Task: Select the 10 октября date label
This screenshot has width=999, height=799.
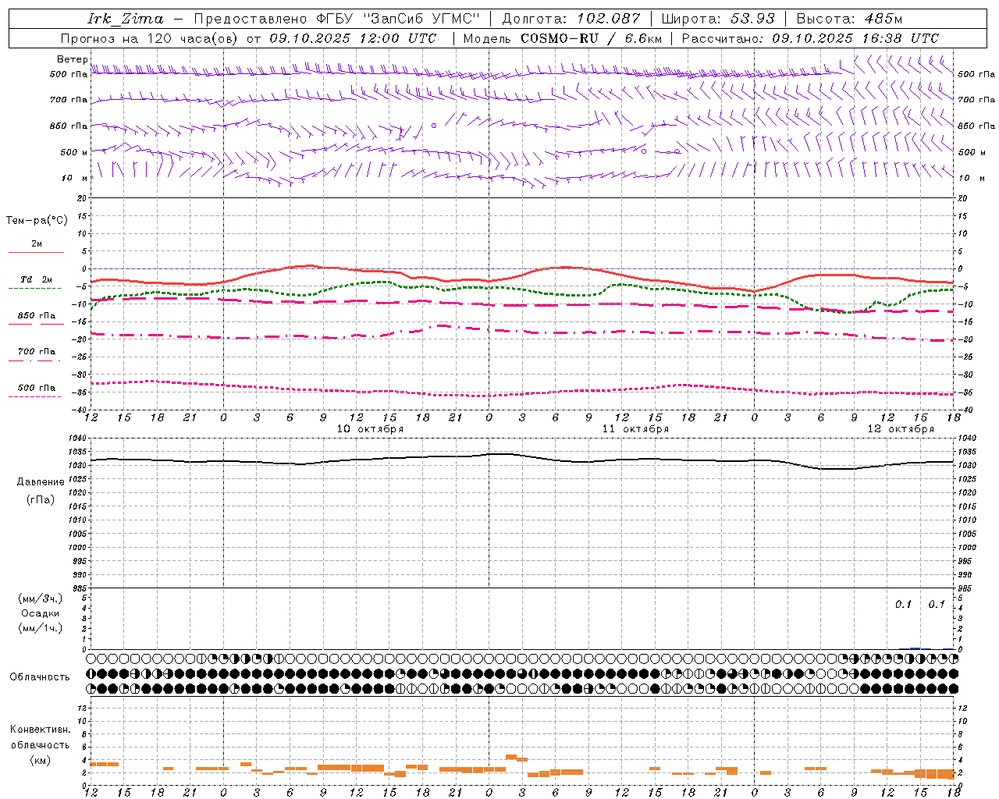Action: (370, 429)
